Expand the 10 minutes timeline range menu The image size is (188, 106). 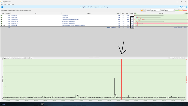tap(184, 58)
